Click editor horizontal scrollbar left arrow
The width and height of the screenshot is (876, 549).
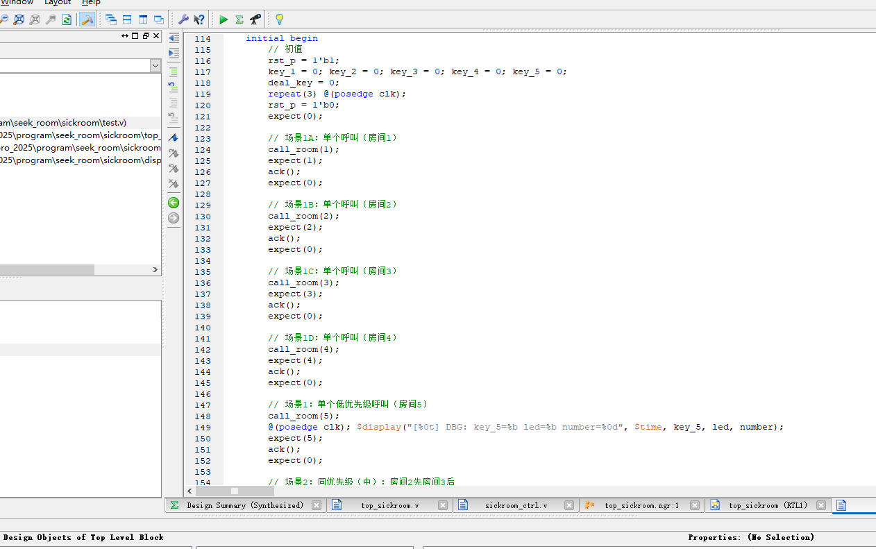(189, 491)
